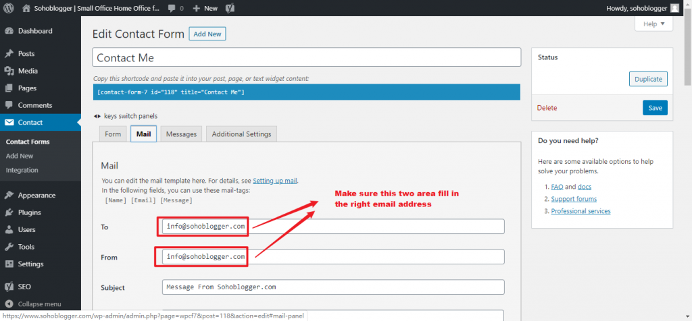This screenshot has height=321, width=692.
Task: Open the Appearance menu in sidebar
Action: click(x=36, y=196)
